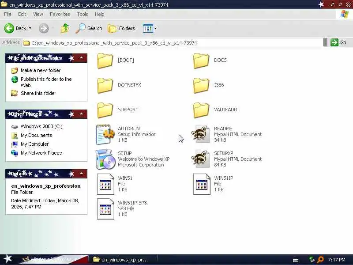353x265 pixels.
Task: Open the View menu
Action: tap(38, 14)
